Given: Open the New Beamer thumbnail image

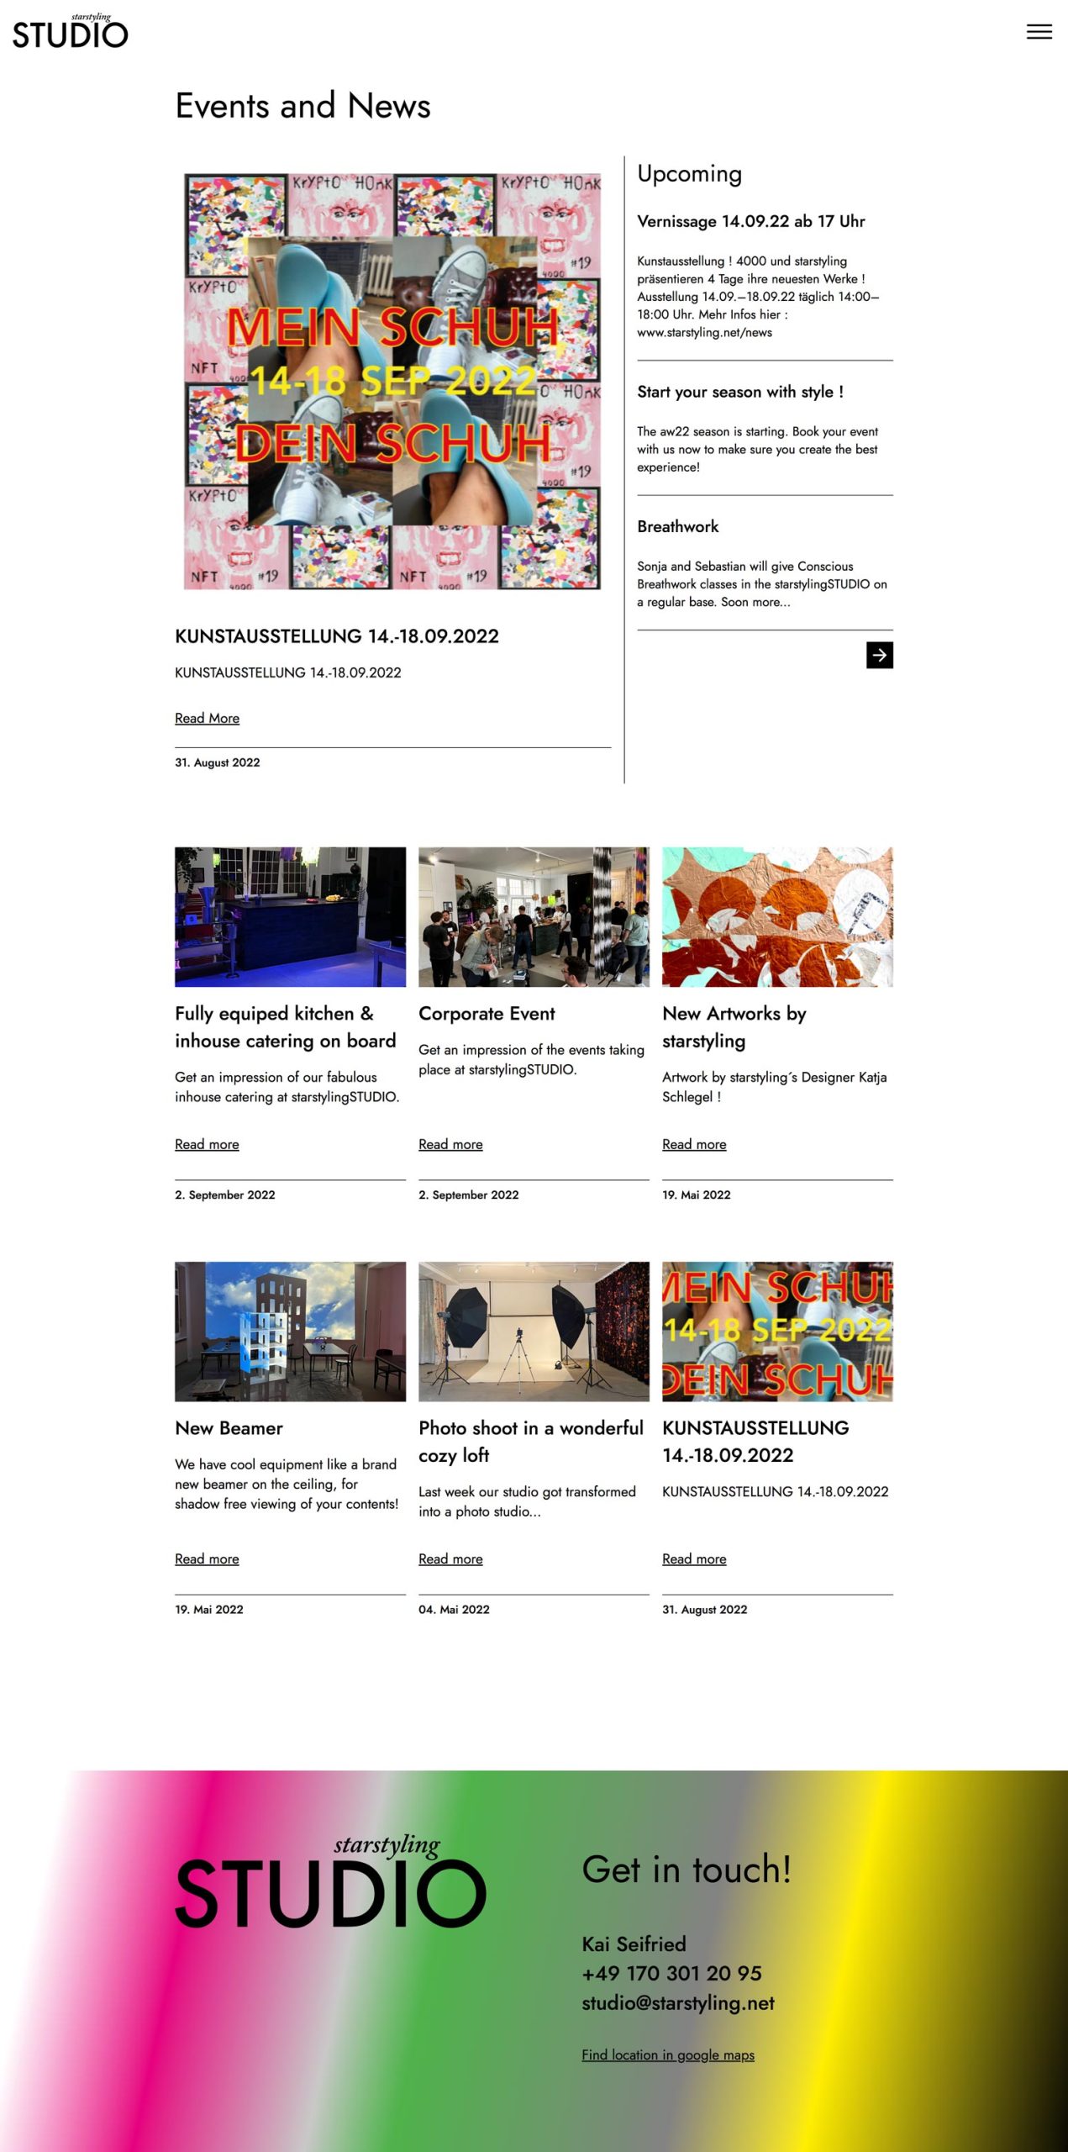Looking at the screenshot, I should (x=290, y=1331).
